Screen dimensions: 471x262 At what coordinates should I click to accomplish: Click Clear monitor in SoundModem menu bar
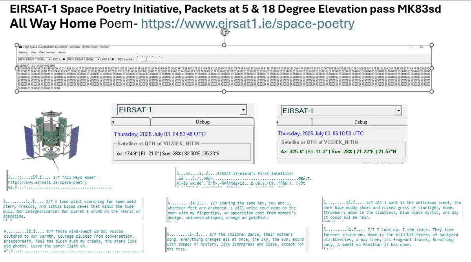pos(47,53)
